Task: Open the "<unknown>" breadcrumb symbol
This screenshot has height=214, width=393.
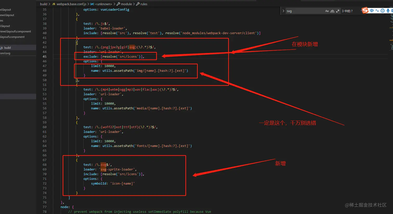Action: tap(103, 4)
